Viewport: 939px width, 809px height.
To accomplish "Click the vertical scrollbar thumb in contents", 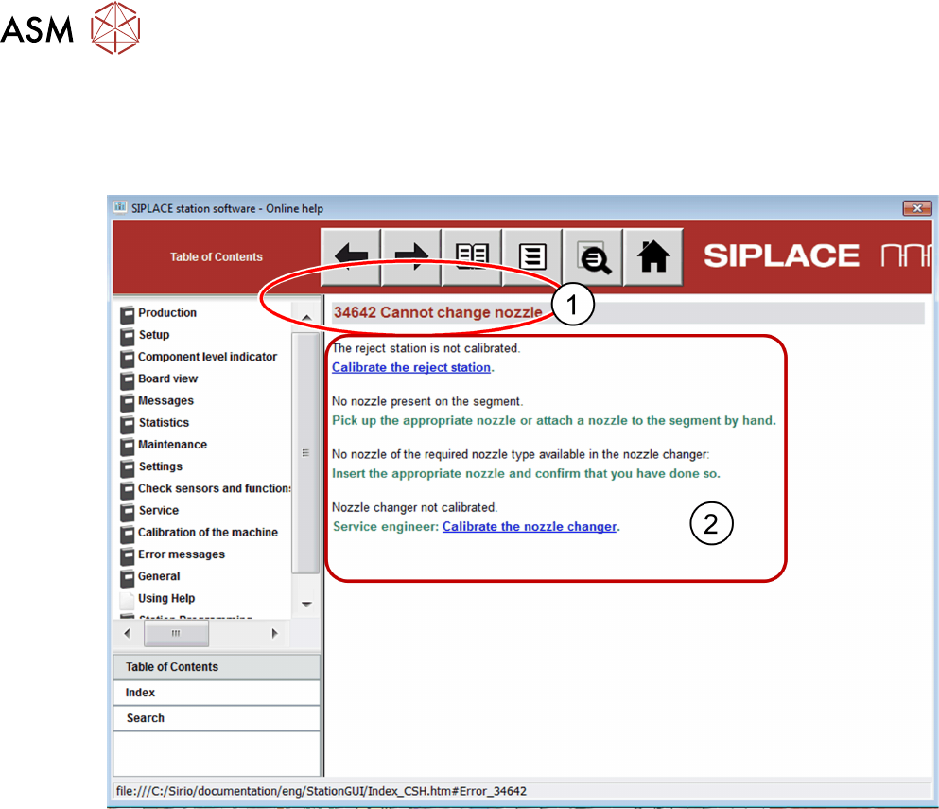I will pyautogui.click(x=306, y=452).
